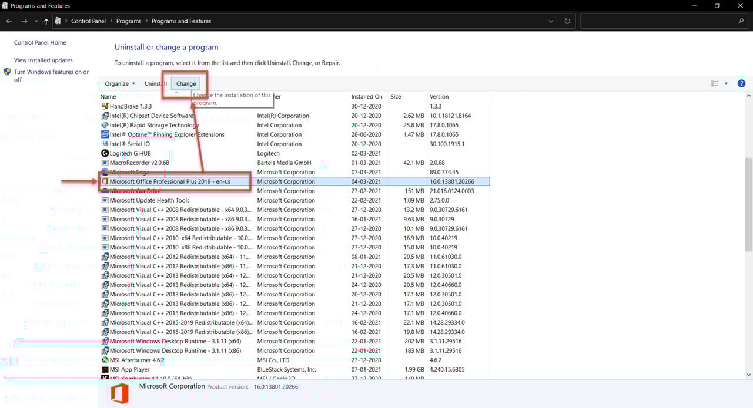The height and width of the screenshot is (408, 753).
Task: Open Turn Windows features on or off
Action: tap(51, 76)
